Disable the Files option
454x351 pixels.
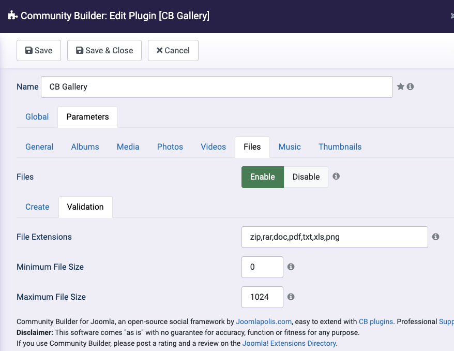[306, 177]
